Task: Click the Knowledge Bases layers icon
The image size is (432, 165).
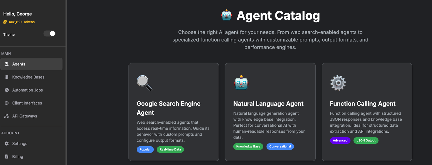Action: 7,77
